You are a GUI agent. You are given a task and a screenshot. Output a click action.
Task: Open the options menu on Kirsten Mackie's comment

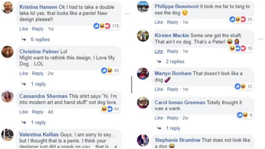[260, 39]
